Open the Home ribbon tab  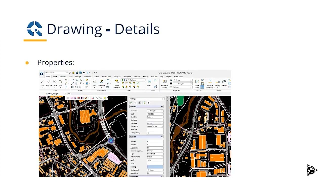48,77
